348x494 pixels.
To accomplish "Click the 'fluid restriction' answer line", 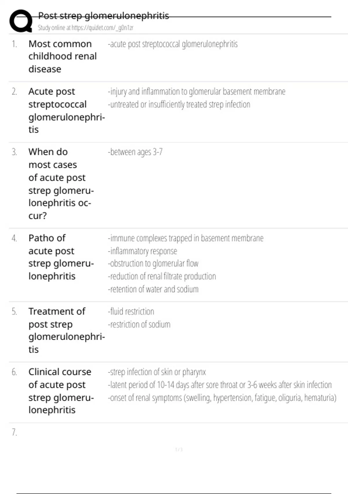I will (131, 312).
